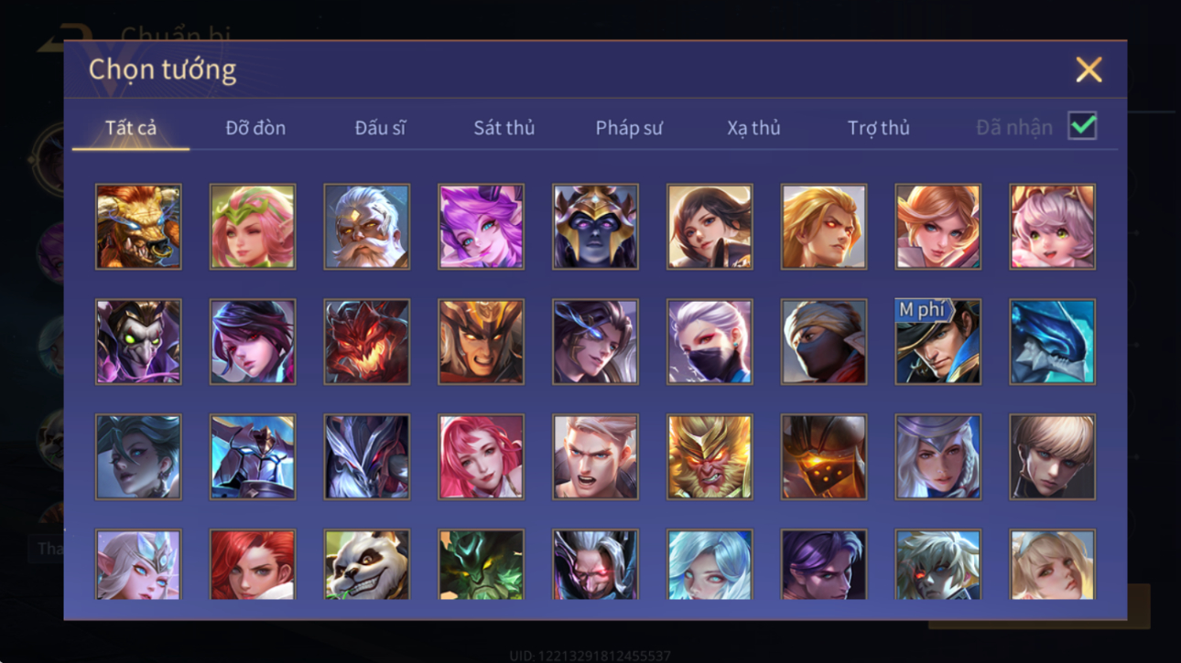Choose the pink-haired girl with green crown
Image resolution: width=1181 pixels, height=663 pixels.
(253, 227)
